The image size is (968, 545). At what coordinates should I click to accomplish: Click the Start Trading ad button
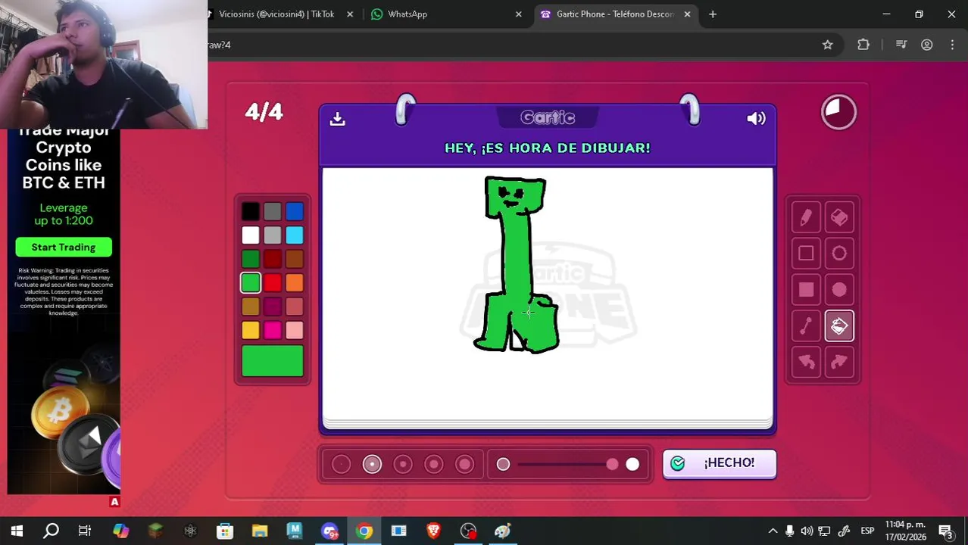pyautogui.click(x=64, y=248)
